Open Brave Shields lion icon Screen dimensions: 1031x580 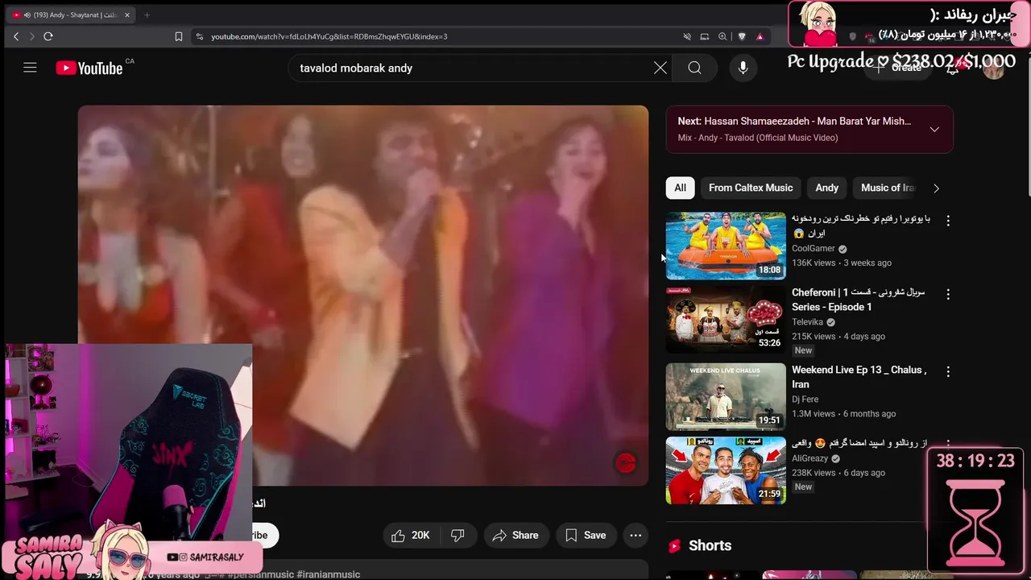pos(741,36)
